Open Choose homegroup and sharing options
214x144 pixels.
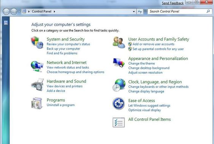point(76,72)
